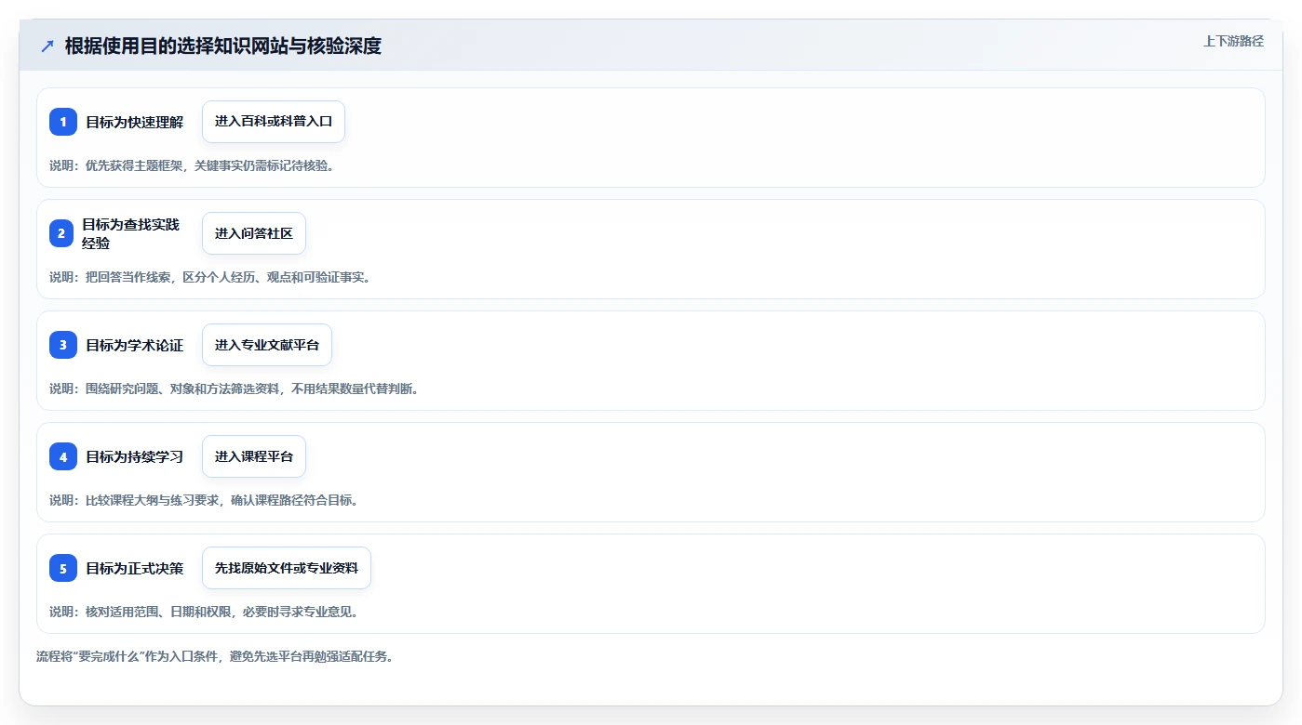Open 进入百科或科普入口 button
The width and height of the screenshot is (1302, 725).
click(274, 122)
